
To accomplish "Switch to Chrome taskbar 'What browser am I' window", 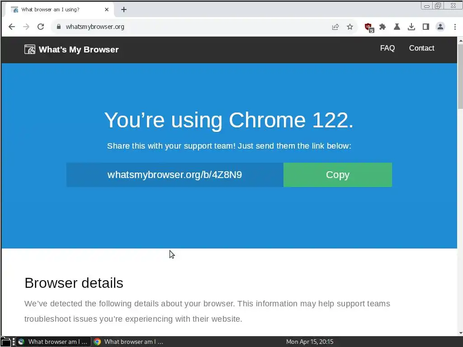I will pyautogui.click(x=128, y=342).
